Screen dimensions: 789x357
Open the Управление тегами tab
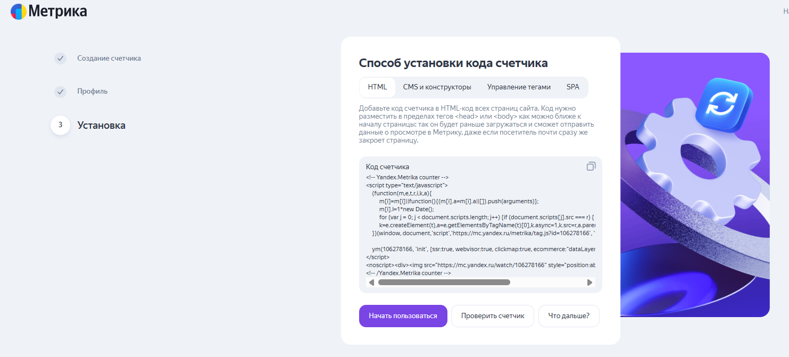click(519, 87)
